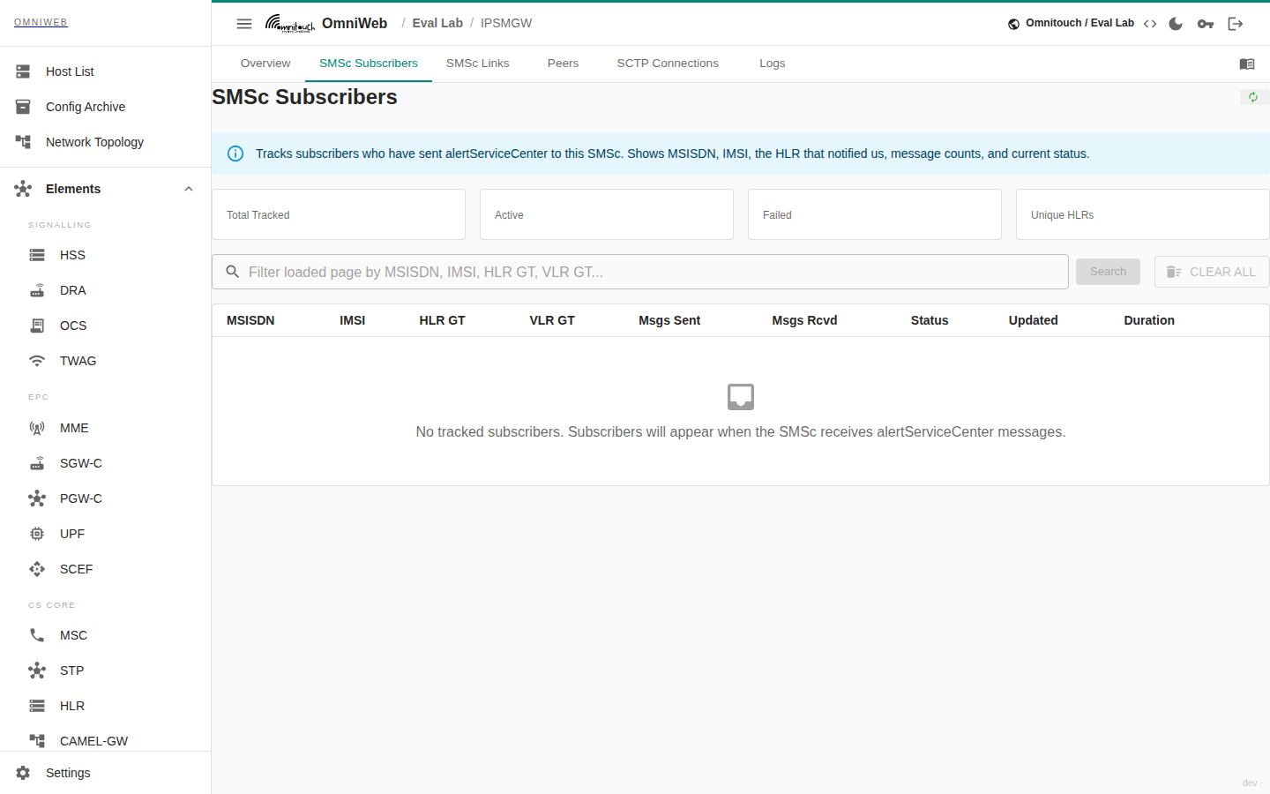
Task: Open the Peers tab
Action: point(563,64)
